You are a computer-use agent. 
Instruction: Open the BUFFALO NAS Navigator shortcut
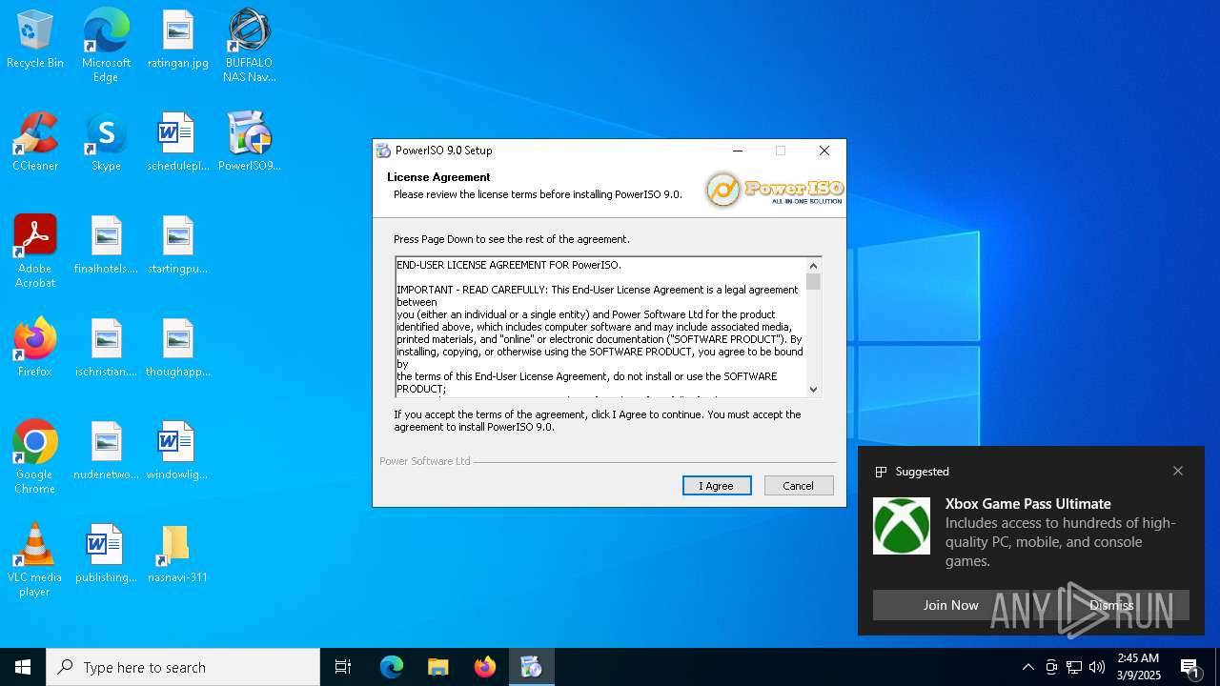click(x=249, y=46)
